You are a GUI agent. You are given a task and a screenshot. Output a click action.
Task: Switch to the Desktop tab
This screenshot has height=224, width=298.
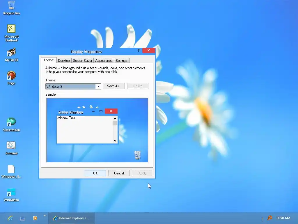click(x=64, y=61)
